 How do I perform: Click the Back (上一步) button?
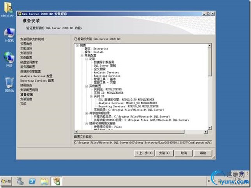(144, 153)
